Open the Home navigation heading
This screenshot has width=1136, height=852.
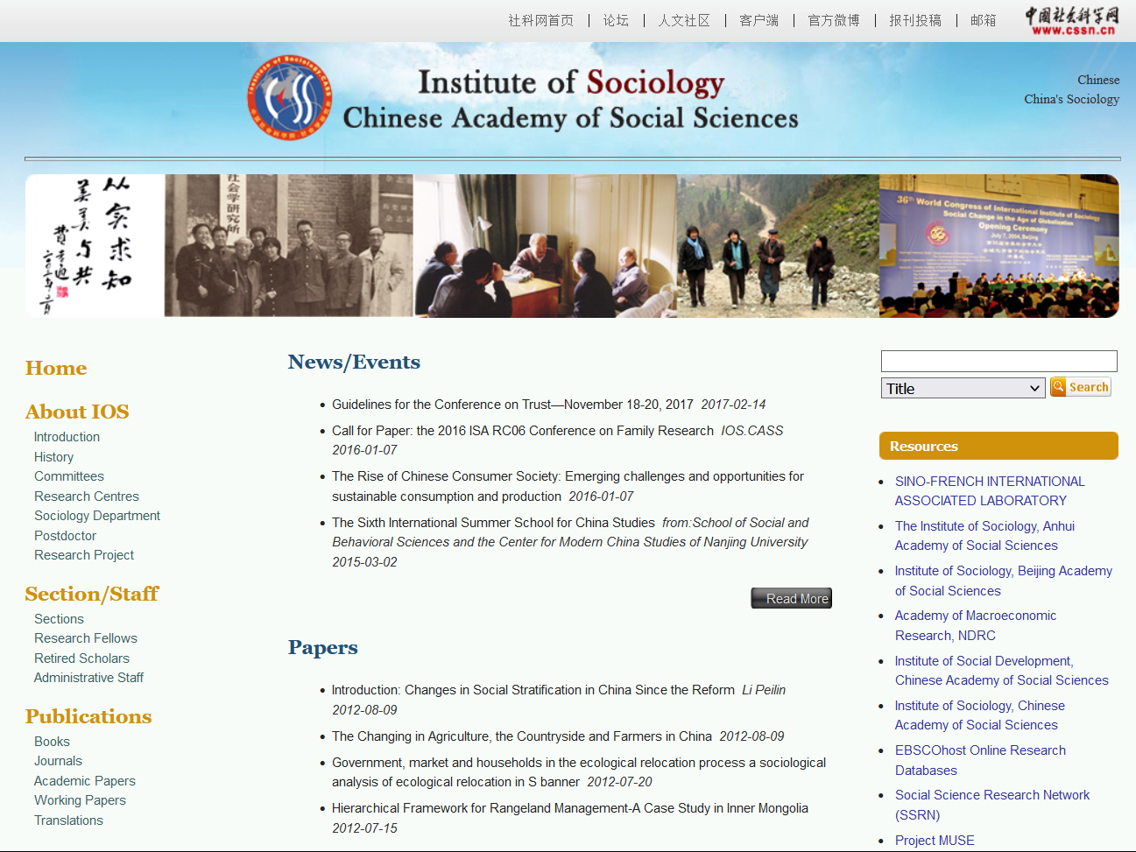pos(56,368)
